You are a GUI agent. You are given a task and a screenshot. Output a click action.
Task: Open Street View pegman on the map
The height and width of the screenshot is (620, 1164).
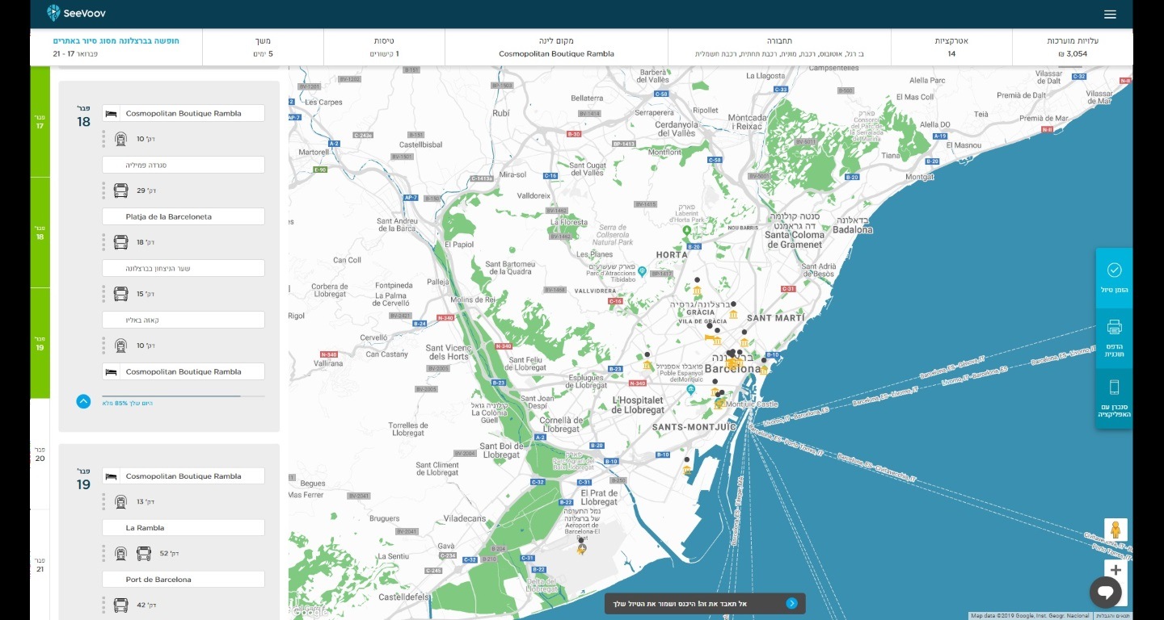pyautogui.click(x=1115, y=530)
